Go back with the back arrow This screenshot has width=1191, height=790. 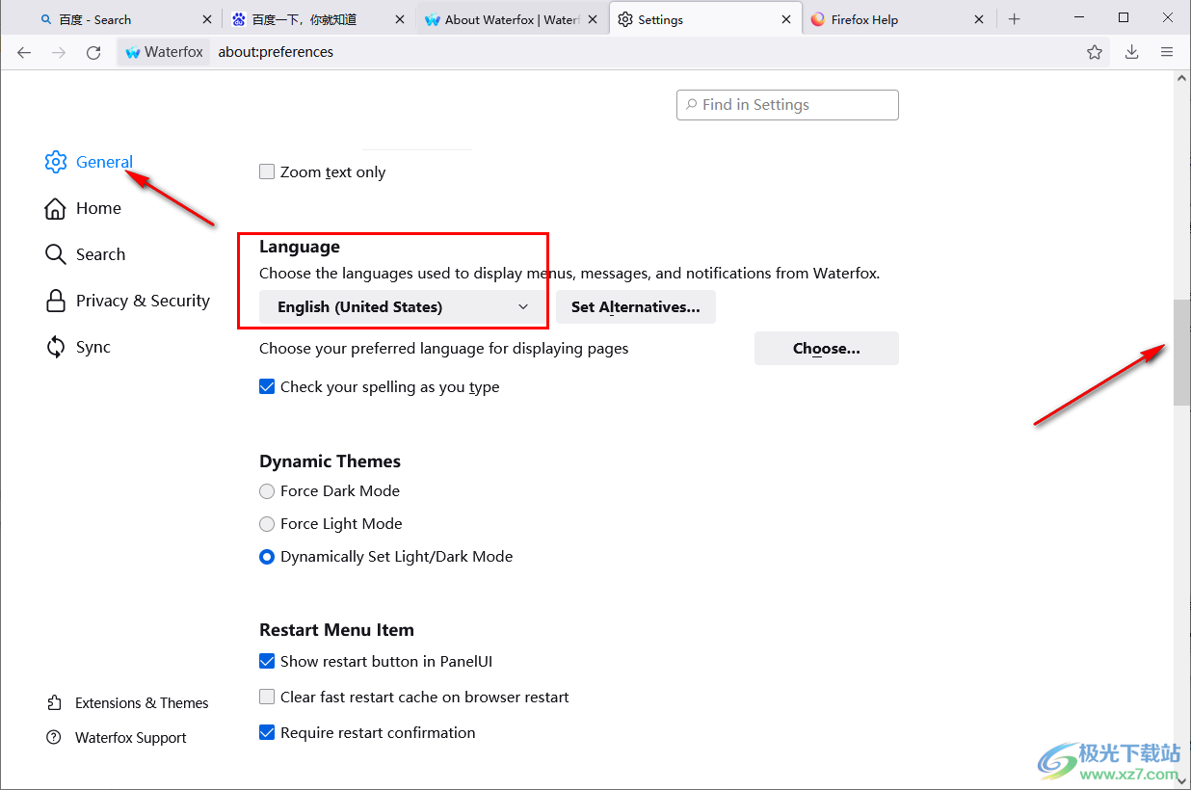pos(24,53)
